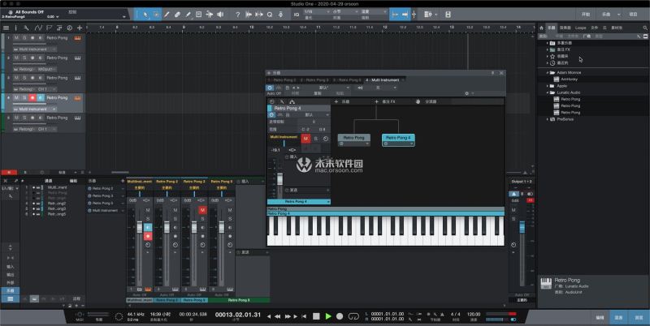Click the 4 / 4 time signature

pos(456,314)
